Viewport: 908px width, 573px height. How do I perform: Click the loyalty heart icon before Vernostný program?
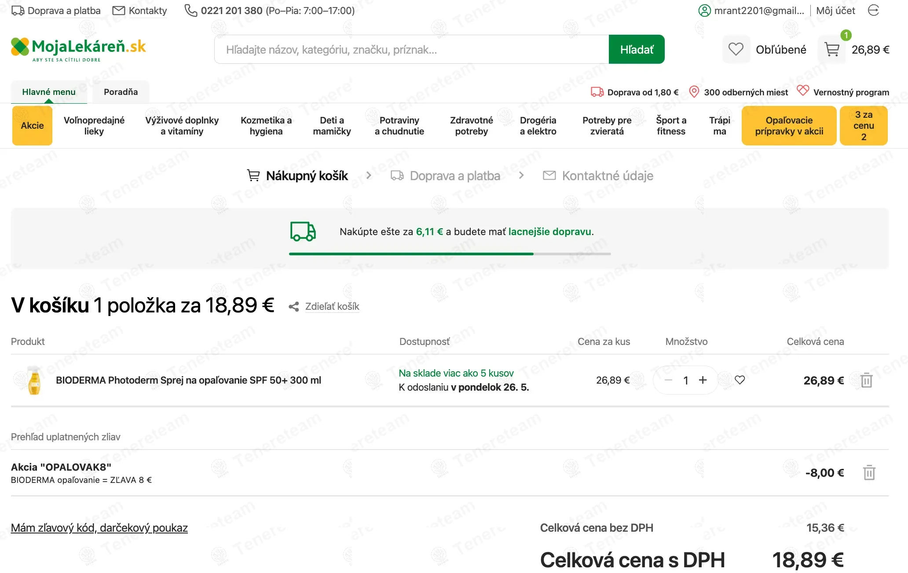click(x=803, y=91)
